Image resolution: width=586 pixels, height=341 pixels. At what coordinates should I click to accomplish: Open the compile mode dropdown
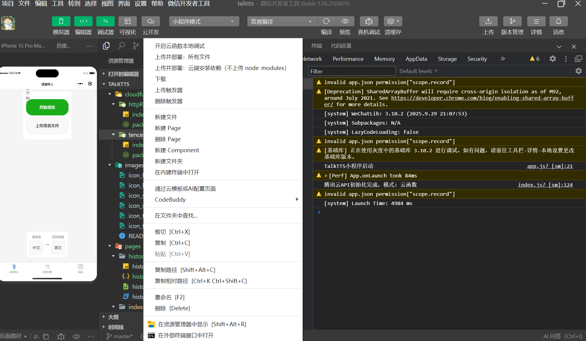tap(282, 21)
